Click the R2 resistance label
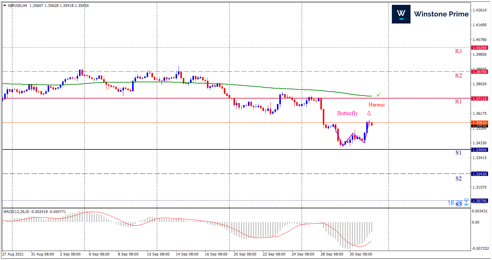The image size is (492, 260). pos(458,76)
